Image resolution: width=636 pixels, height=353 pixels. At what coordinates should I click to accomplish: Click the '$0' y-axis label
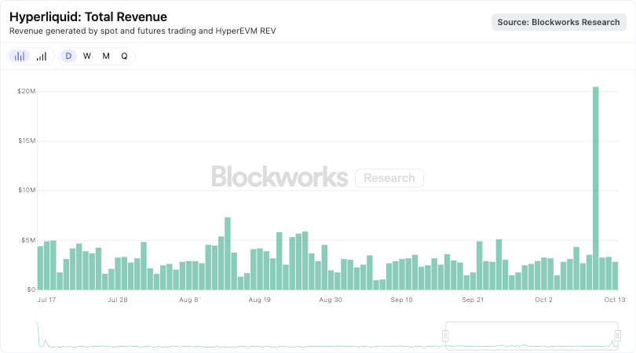tap(31, 289)
